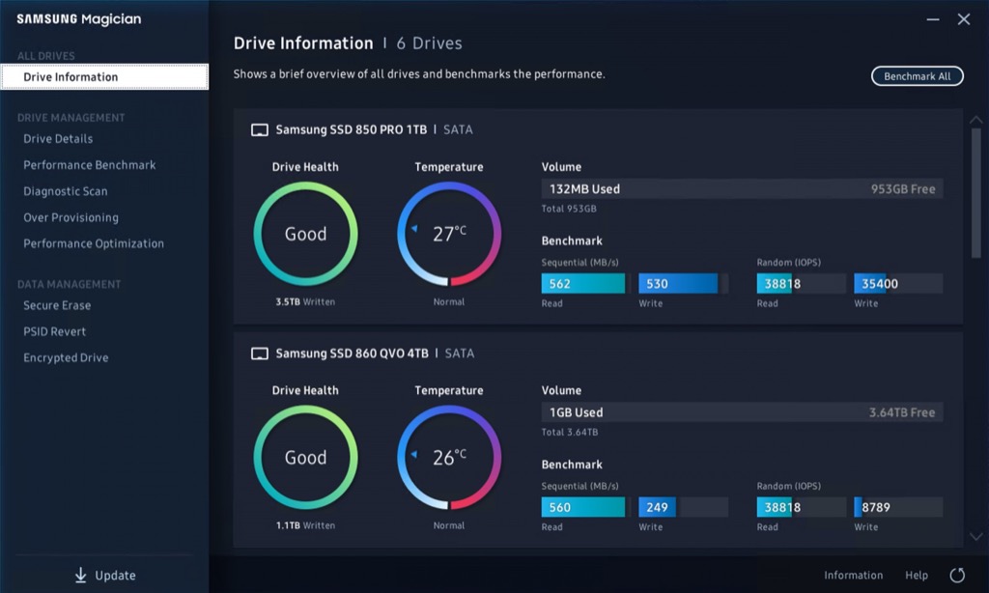Click the refresh icon in bottom bar

957,576
